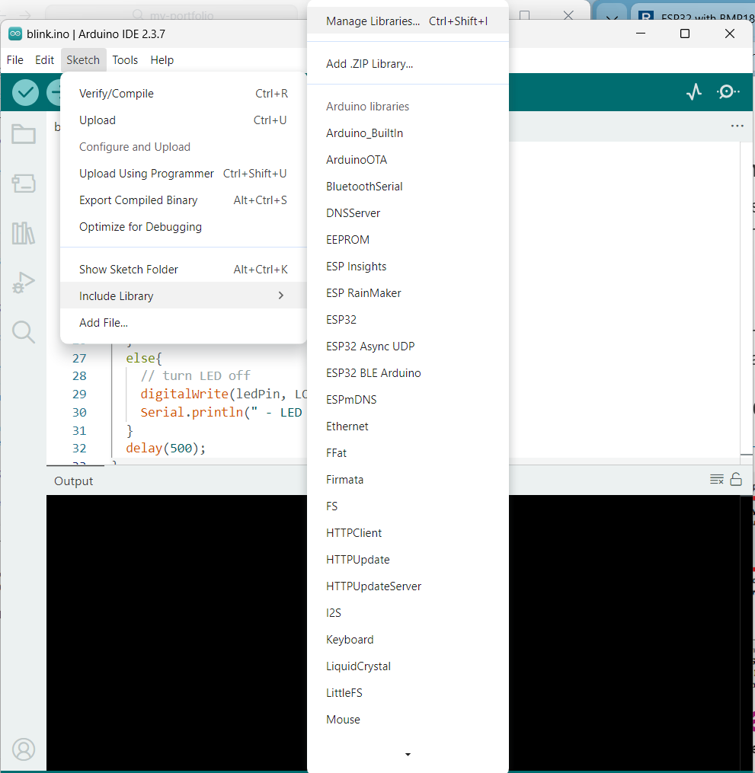Click the clear output icon
755x773 pixels.
pos(717,479)
